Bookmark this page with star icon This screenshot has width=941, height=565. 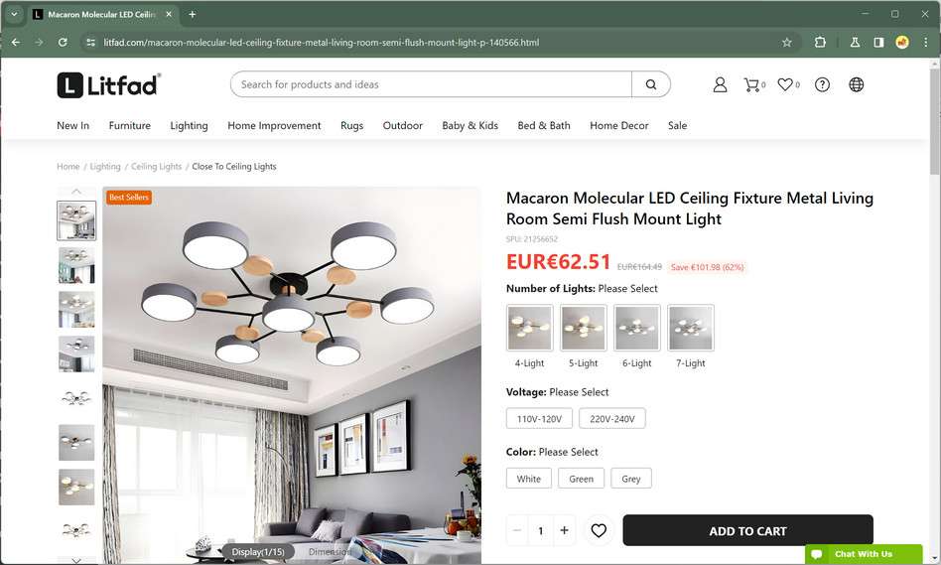(786, 42)
